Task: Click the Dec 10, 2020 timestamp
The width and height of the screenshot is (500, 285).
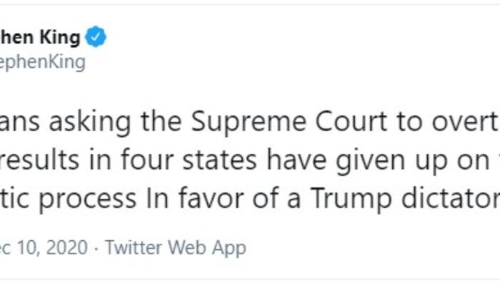Action: click(44, 248)
